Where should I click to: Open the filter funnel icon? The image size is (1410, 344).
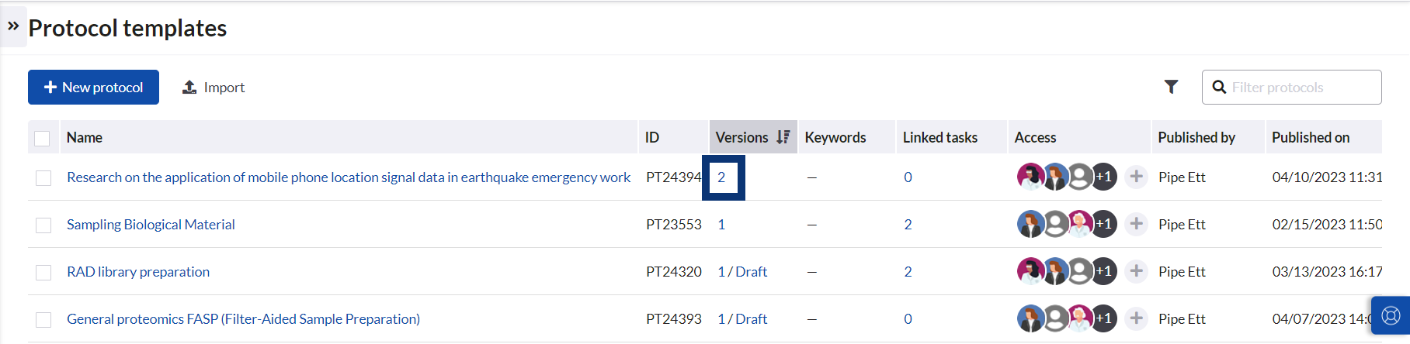pyautogui.click(x=1171, y=87)
